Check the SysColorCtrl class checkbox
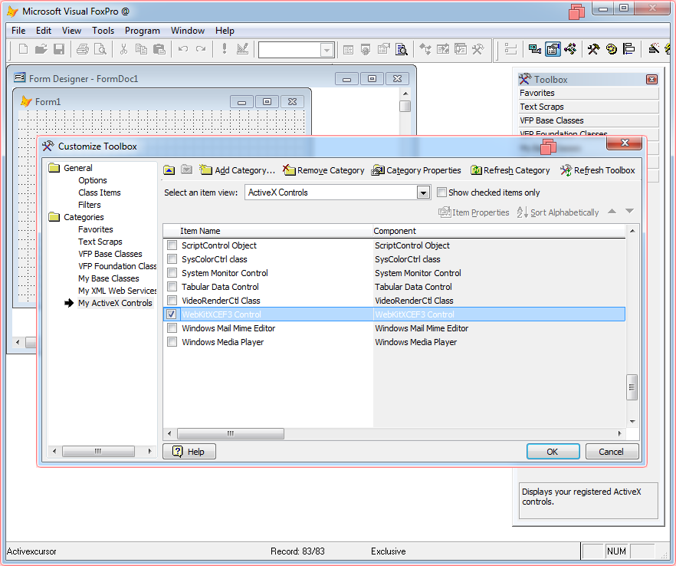Image resolution: width=676 pixels, height=566 pixels. (172, 259)
